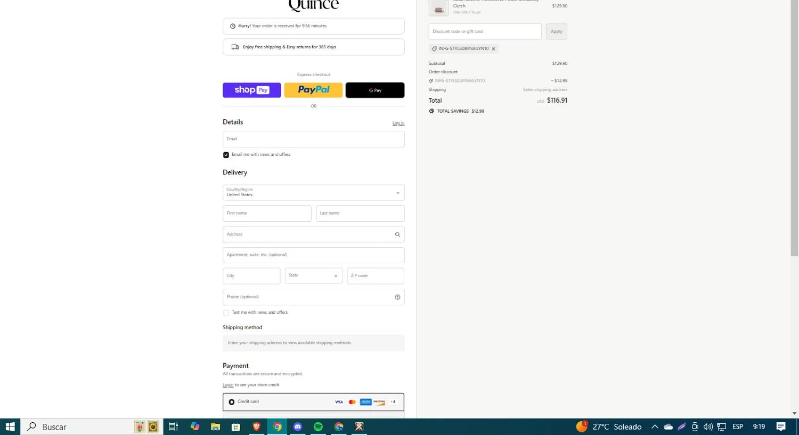799x435 pixels.
Task: Click the Email input field
Action: tap(313, 139)
